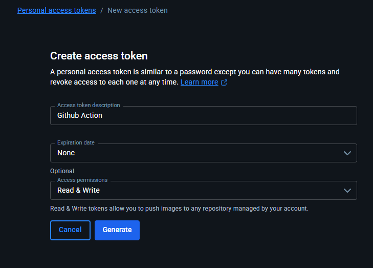Click the Read & Write tokens helper text
373x268 pixels.
pyautogui.click(x=179, y=209)
